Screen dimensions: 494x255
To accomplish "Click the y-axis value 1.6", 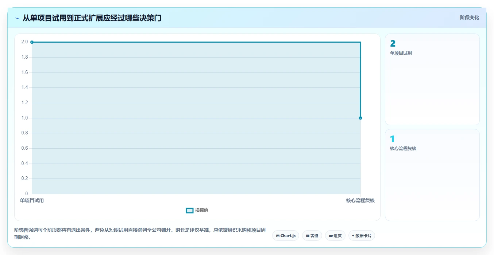I will click(x=24, y=72).
